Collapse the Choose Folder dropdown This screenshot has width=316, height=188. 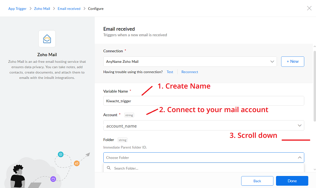click(299, 158)
